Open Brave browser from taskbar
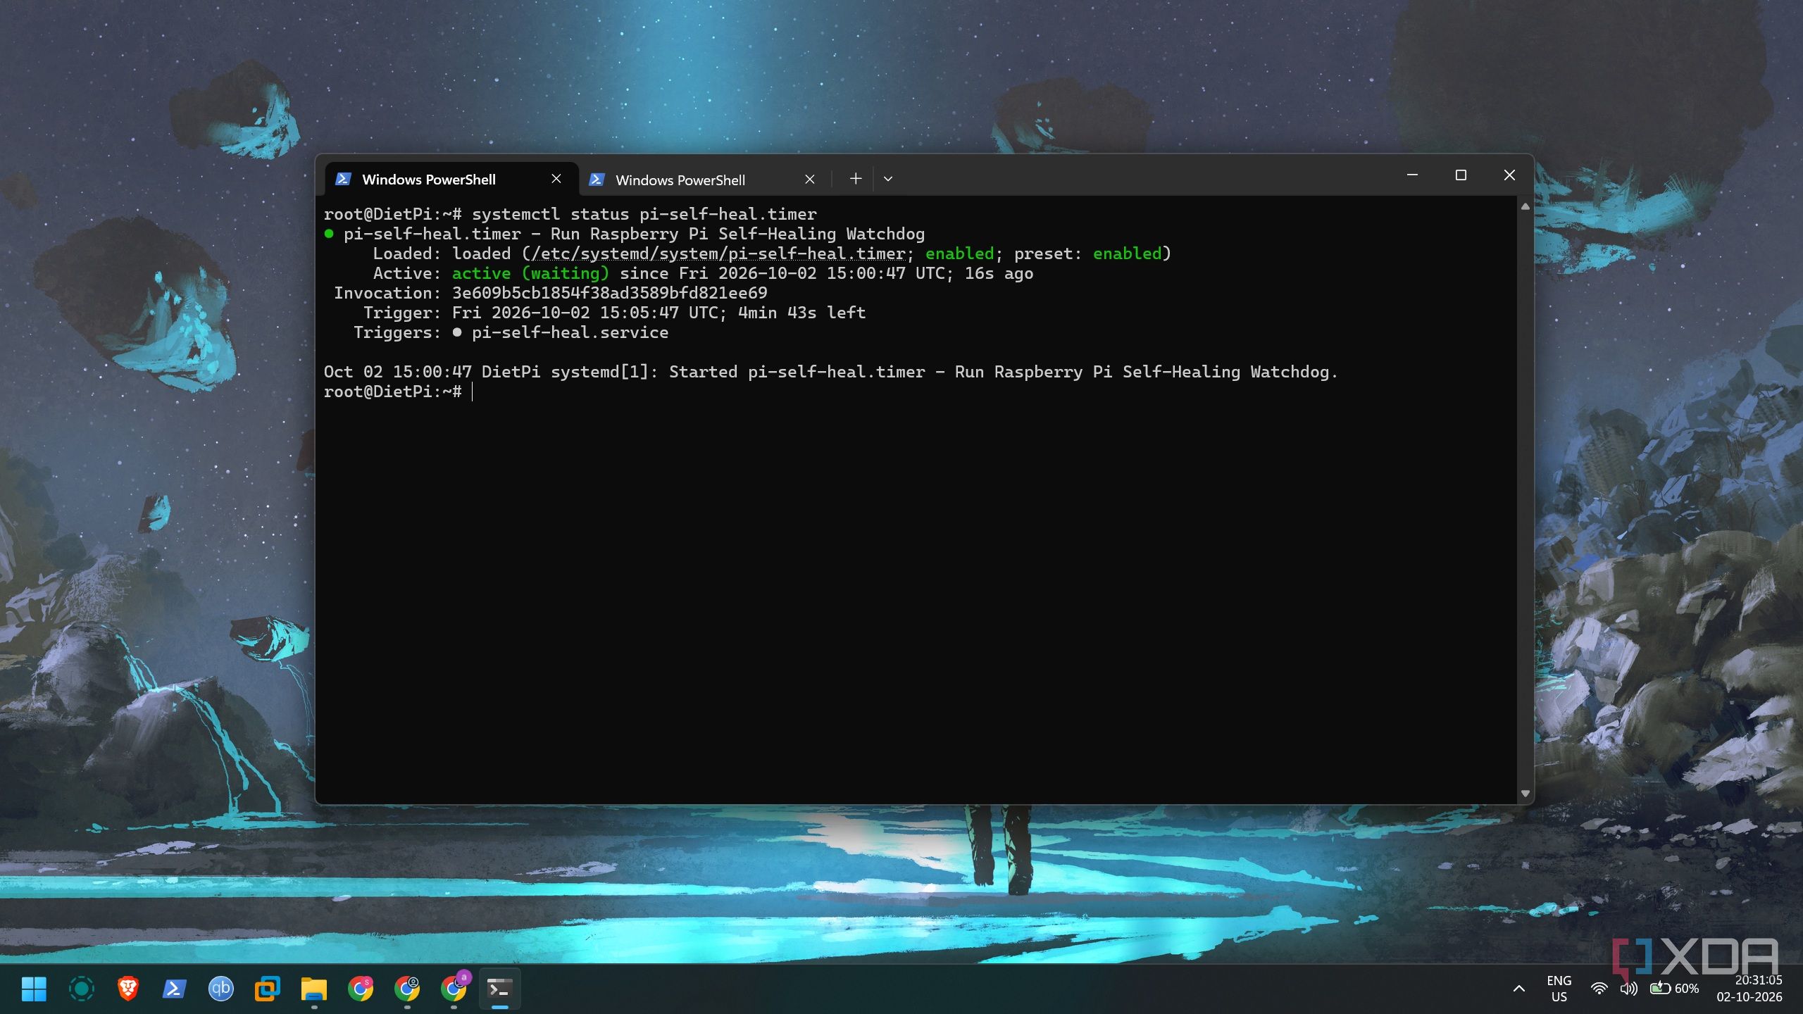Viewport: 1803px width, 1014px height. click(x=127, y=989)
